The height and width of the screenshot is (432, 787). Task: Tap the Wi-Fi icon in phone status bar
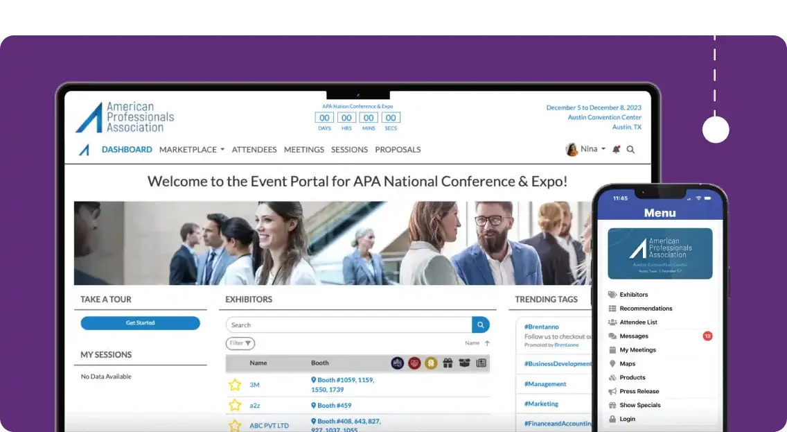(x=698, y=198)
